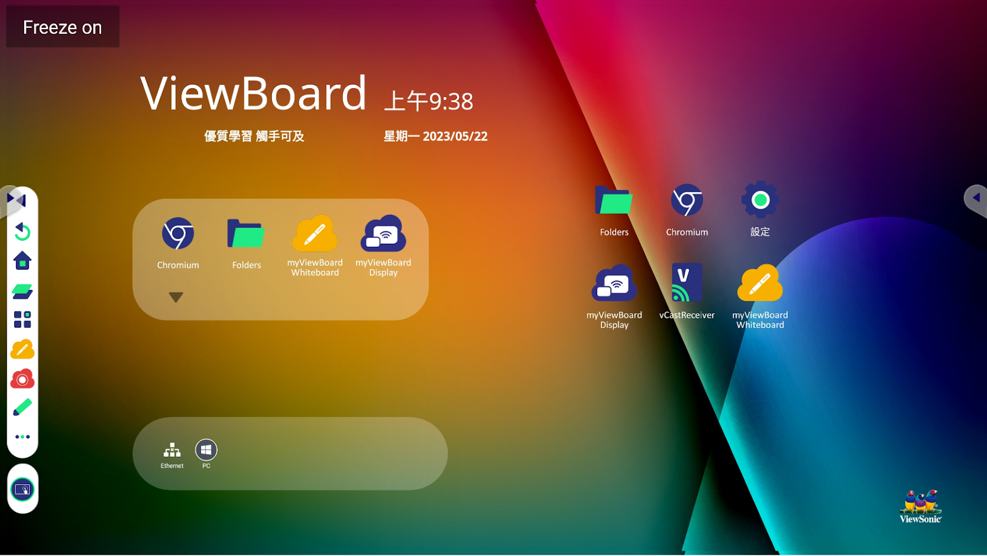Open recent apps in side toolbar
The height and width of the screenshot is (556, 987).
22,291
